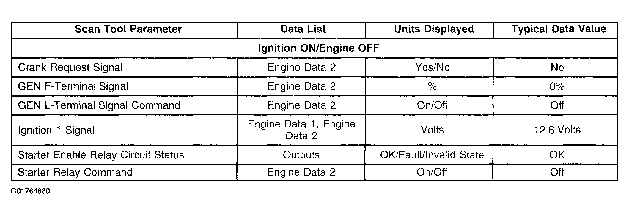629x216 pixels.
Task: Click the GEN F-Terminal Signal parameter
Action: 124,86
